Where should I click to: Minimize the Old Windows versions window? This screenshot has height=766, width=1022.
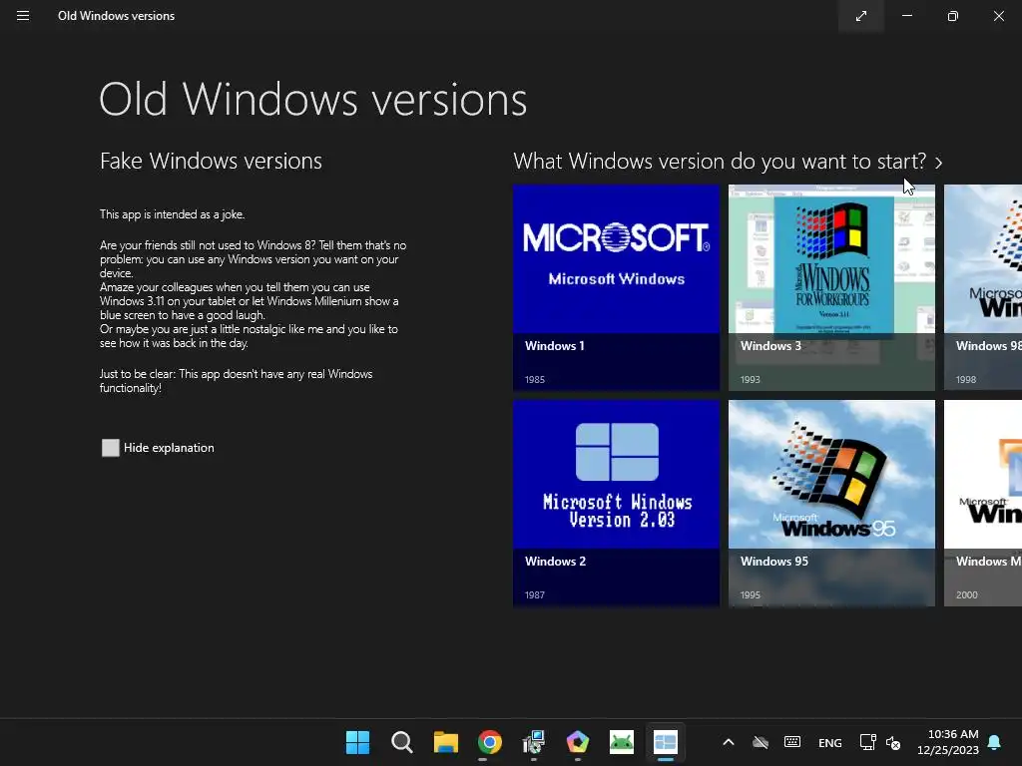906,16
